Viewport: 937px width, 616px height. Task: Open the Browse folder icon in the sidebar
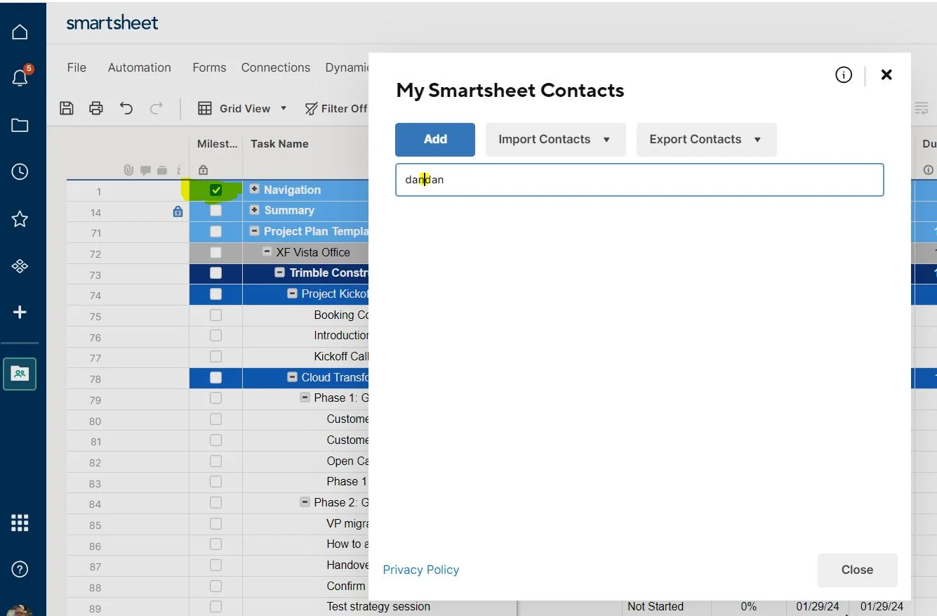click(x=20, y=126)
